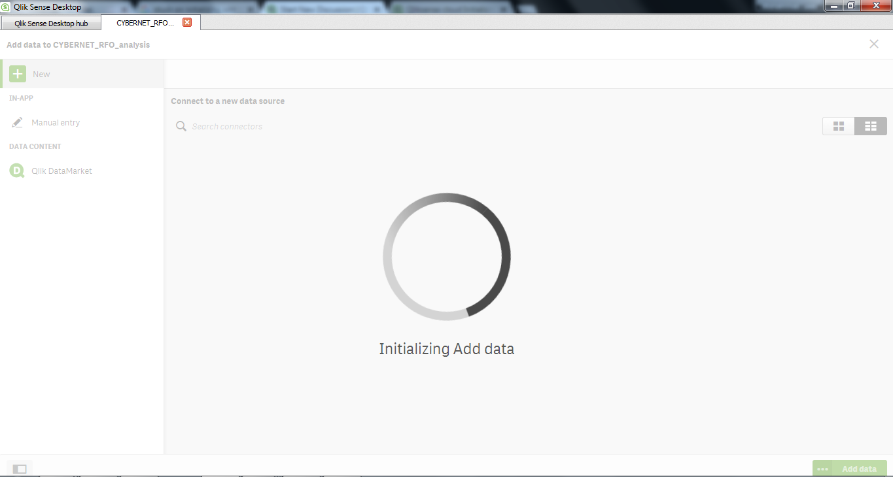Switch to Qlik Sense Desktop hub tab

[51, 23]
